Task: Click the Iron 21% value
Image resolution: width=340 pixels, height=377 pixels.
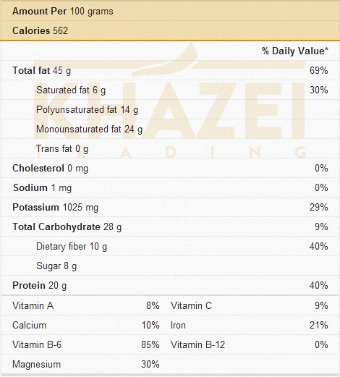Action: click(x=319, y=325)
